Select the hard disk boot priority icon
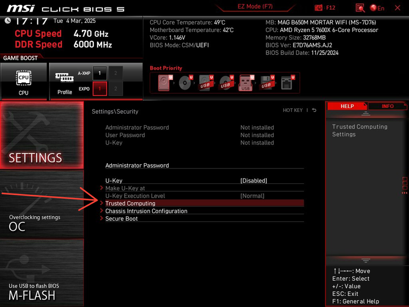The width and height of the screenshot is (409, 307). pyautogui.click(x=164, y=83)
